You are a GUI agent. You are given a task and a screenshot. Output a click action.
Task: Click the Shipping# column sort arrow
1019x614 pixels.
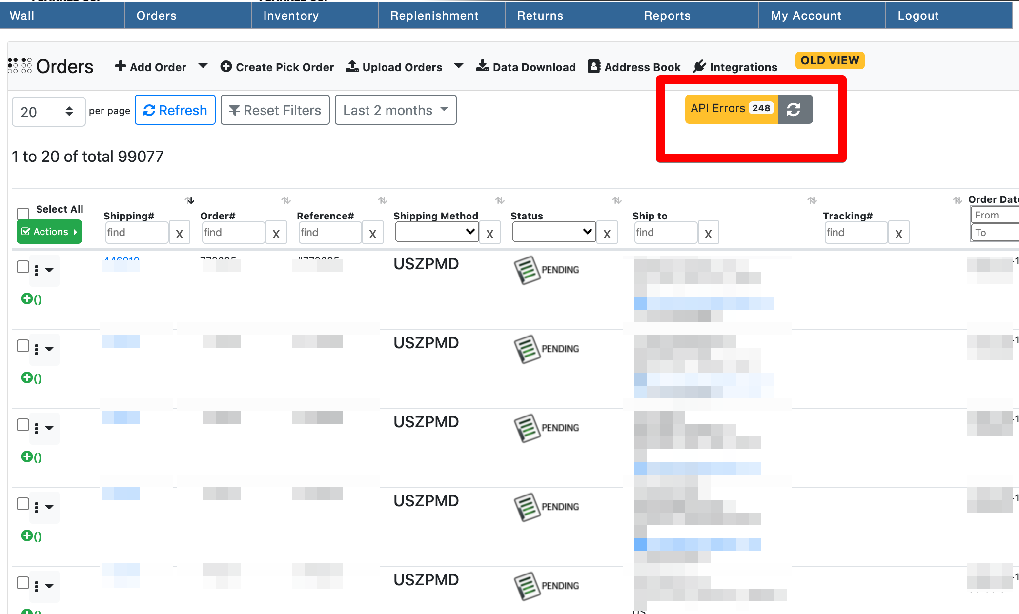(x=190, y=200)
